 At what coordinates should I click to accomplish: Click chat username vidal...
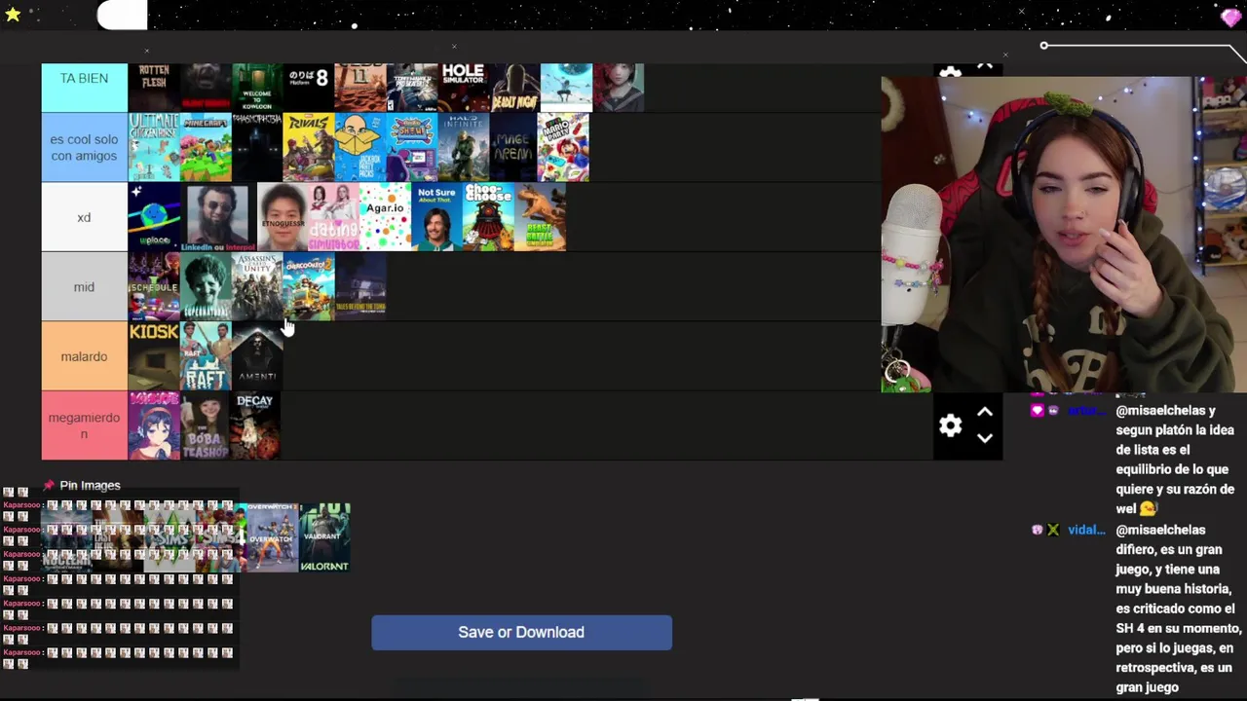coord(1086,530)
